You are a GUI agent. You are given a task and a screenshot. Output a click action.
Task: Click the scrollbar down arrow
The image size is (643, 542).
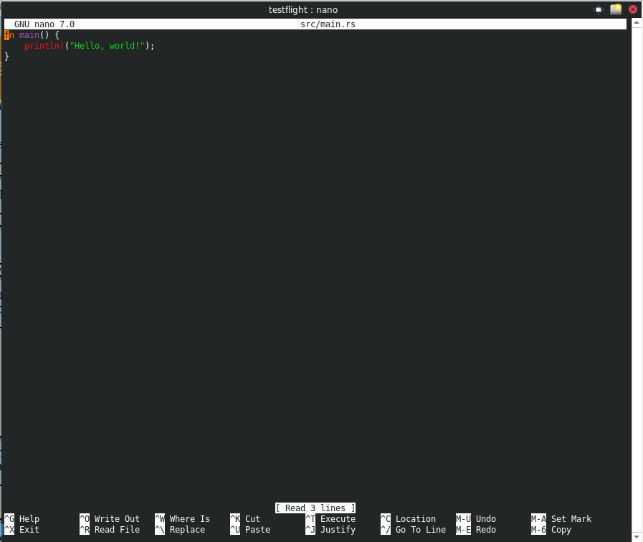(x=637, y=536)
